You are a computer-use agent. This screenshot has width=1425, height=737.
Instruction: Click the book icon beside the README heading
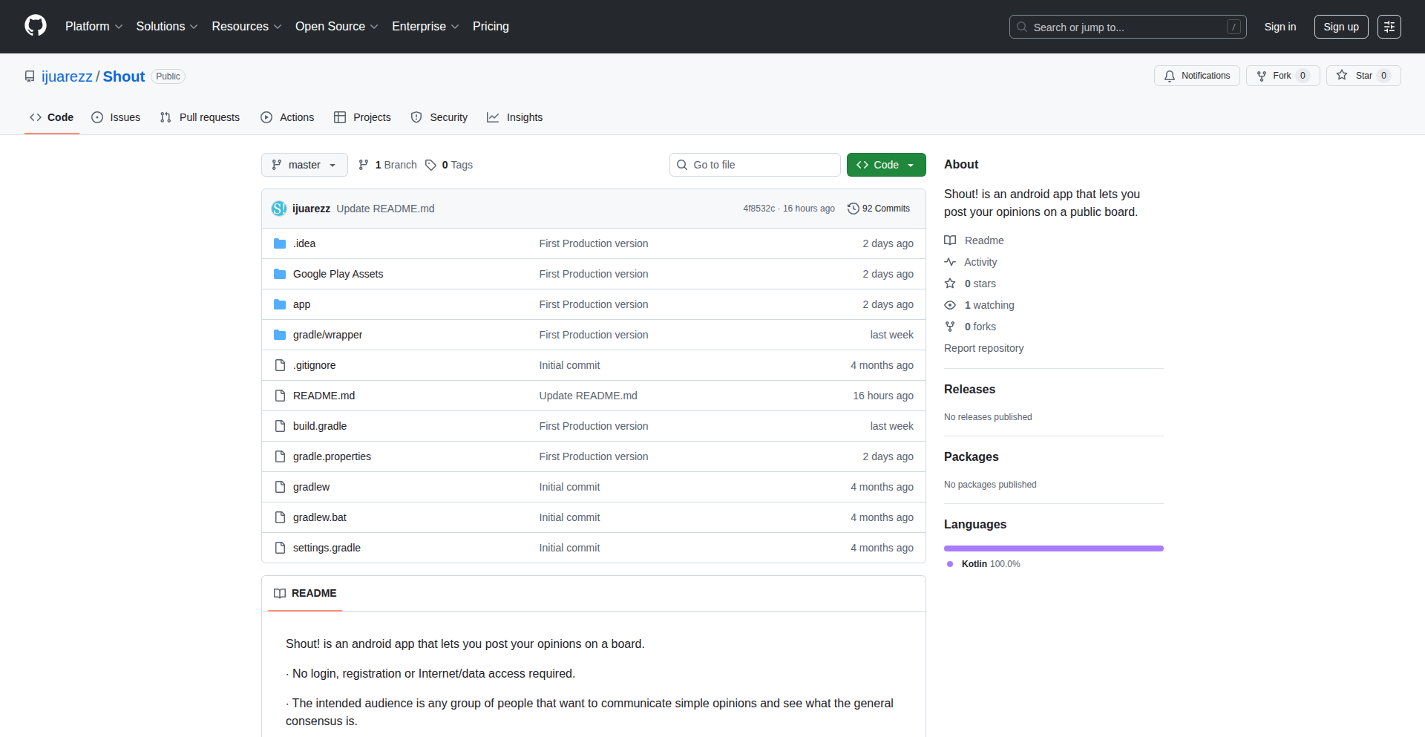pyautogui.click(x=280, y=593)
